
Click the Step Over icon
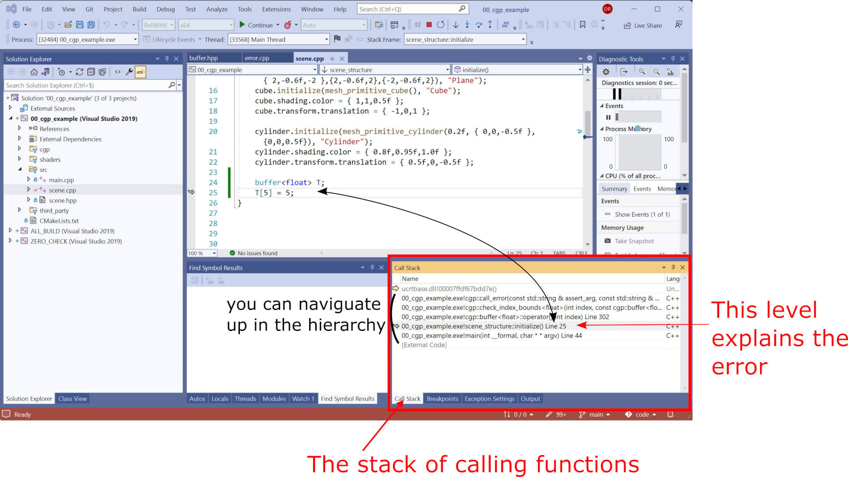pyautogui.click(x=478, y=25)
